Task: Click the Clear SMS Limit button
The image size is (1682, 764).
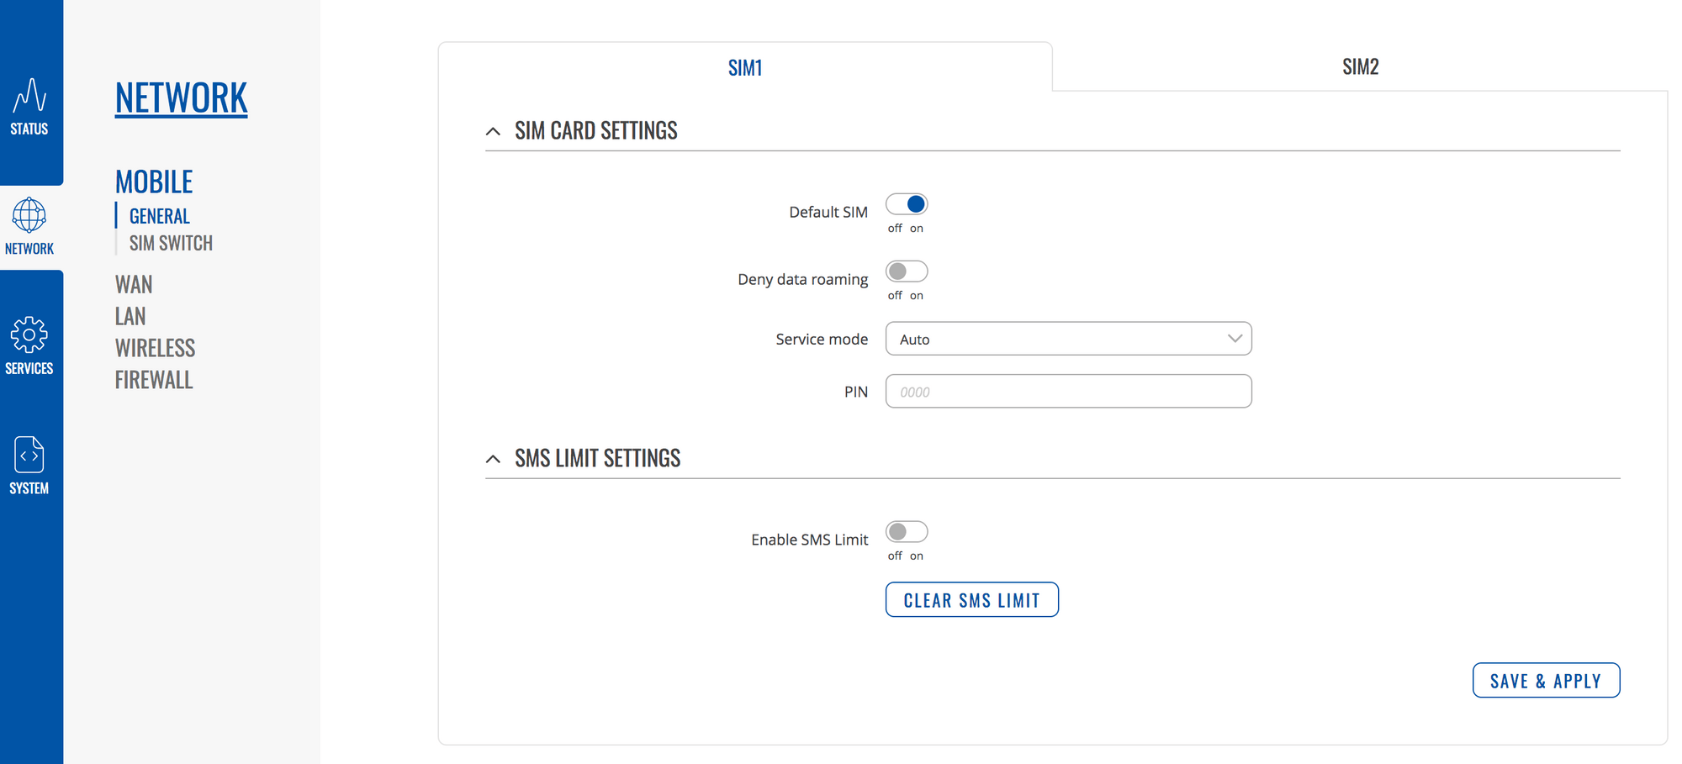Action: (972, 600)
